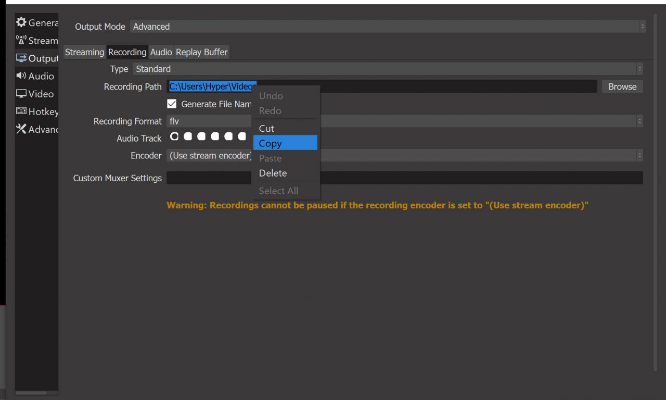This screenshot has width=666, height=400.
Task: Open Audio settings speaker icon
Action: (x=21, y=76)
